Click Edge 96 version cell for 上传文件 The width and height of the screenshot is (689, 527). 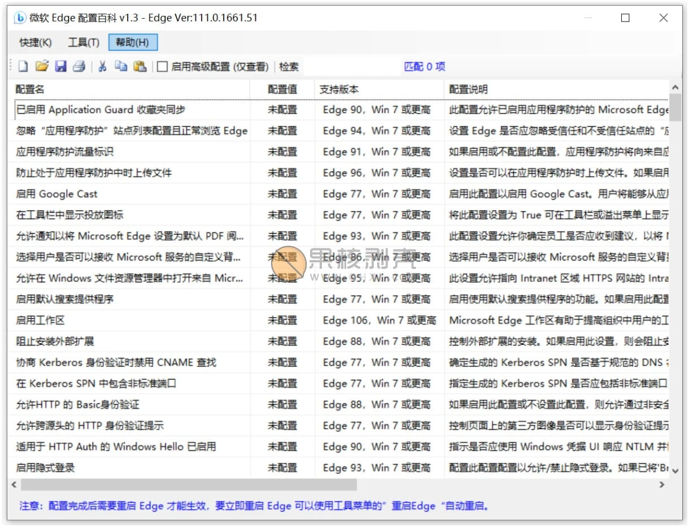point(377,173)
